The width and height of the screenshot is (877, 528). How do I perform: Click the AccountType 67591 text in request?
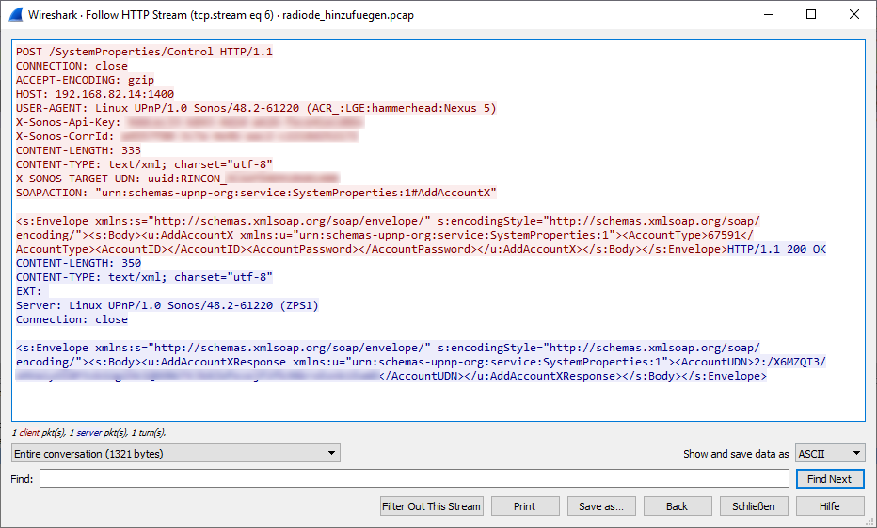688,235
